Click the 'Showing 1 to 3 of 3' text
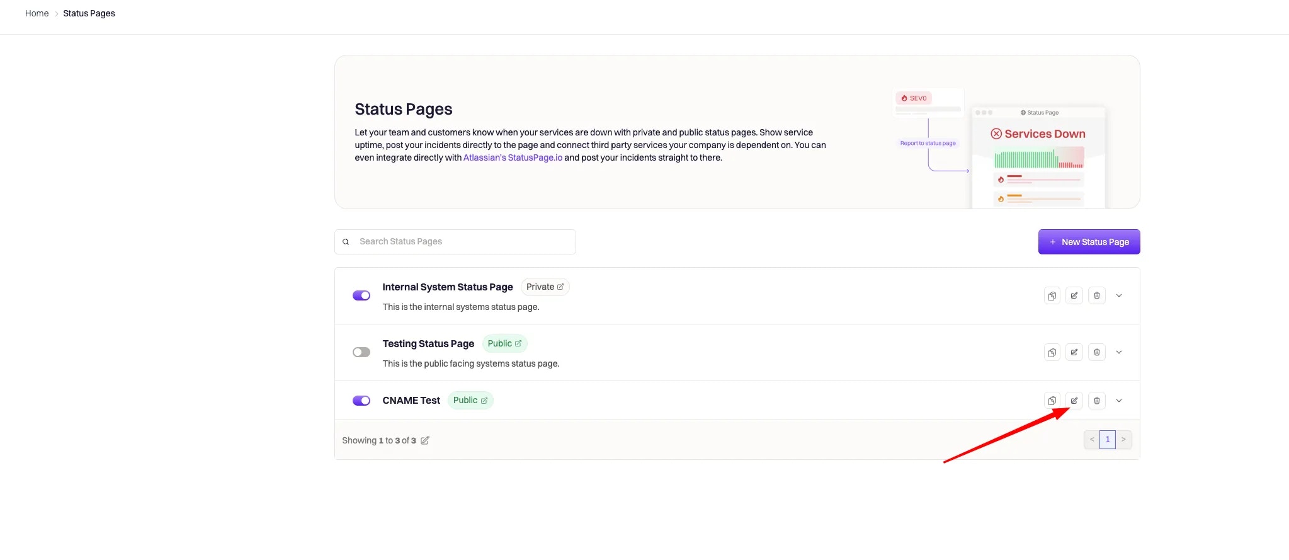 379,440
